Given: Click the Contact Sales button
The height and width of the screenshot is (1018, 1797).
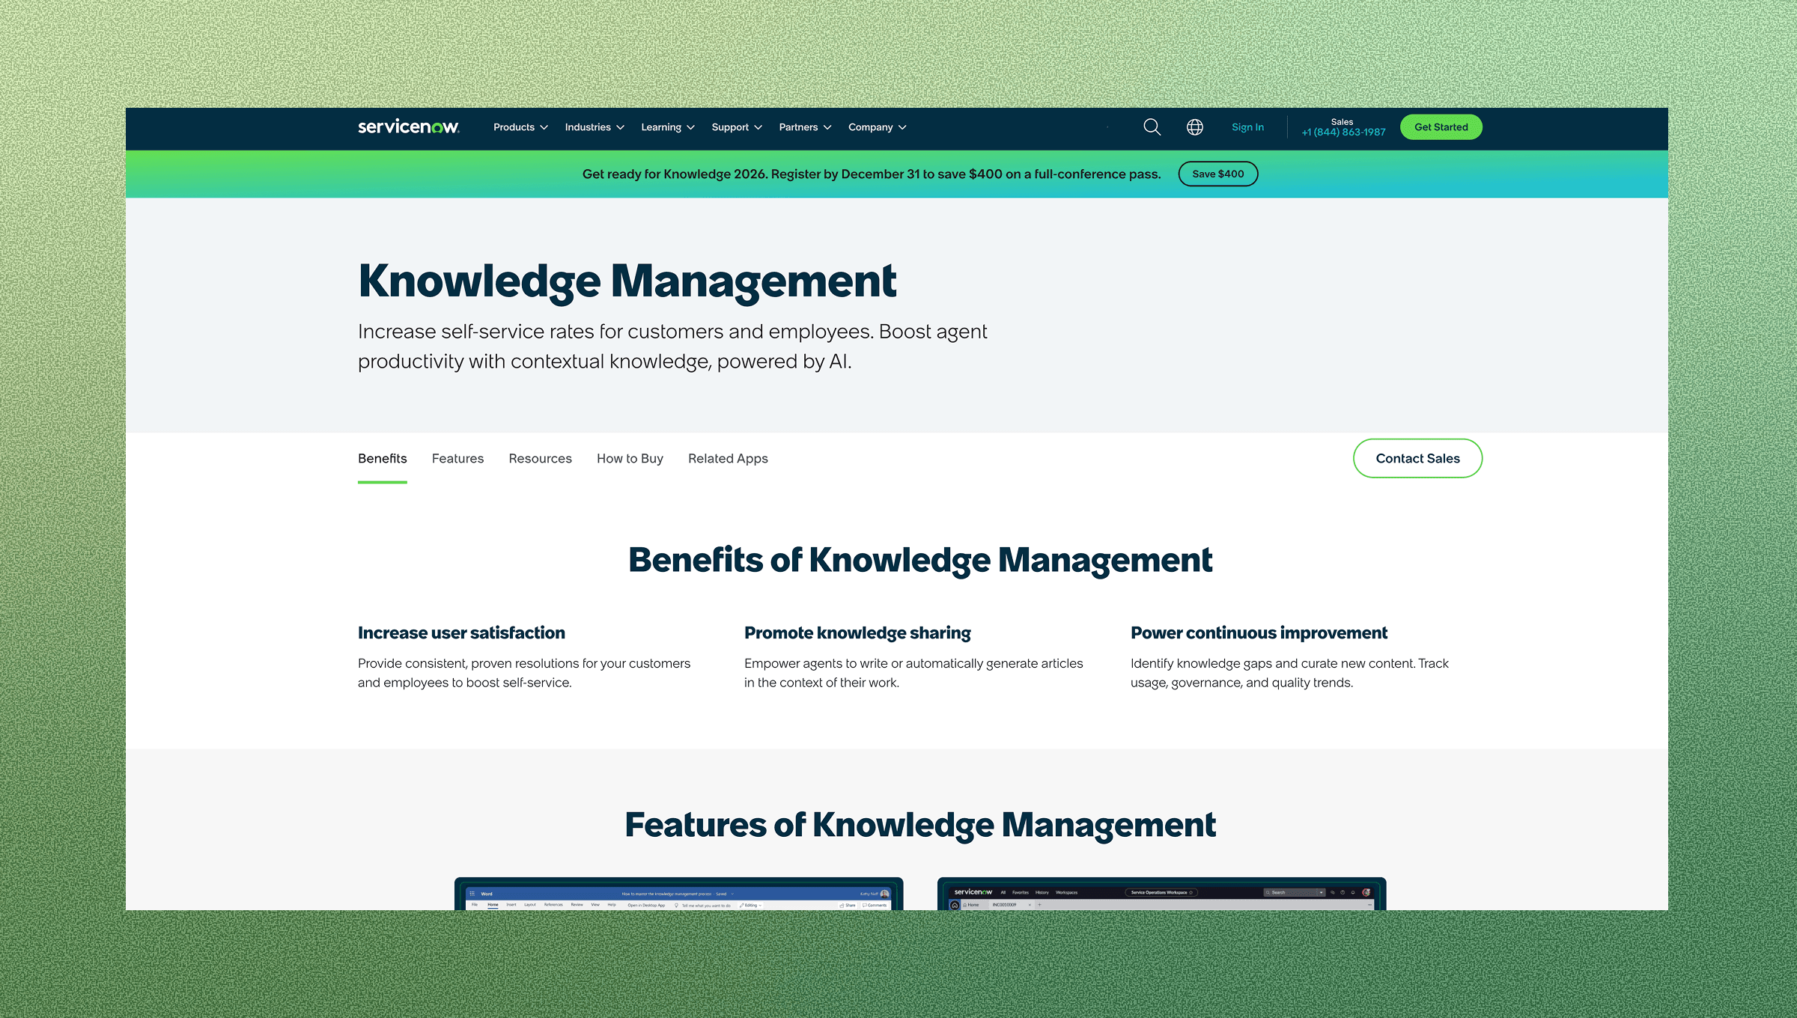Looking at the screenshot, I should click(x=1417, y=458).
